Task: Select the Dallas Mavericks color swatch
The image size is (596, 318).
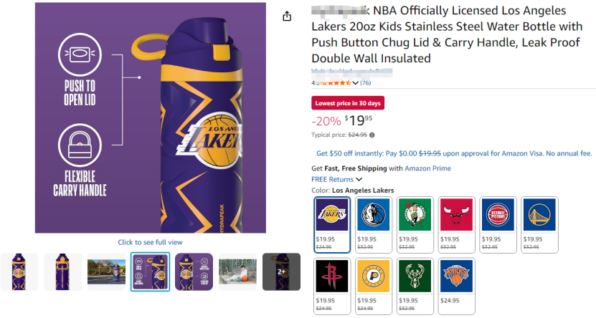Action: 374,225
